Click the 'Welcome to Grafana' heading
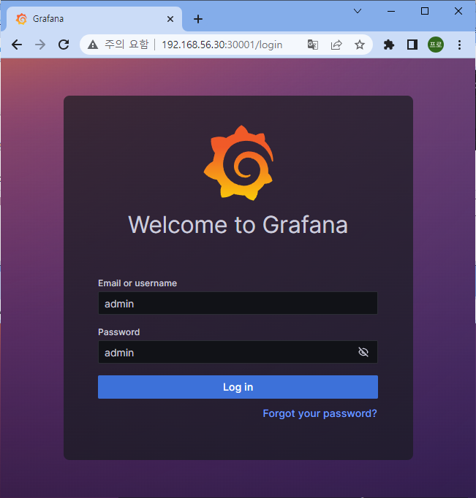 (238, 225)
